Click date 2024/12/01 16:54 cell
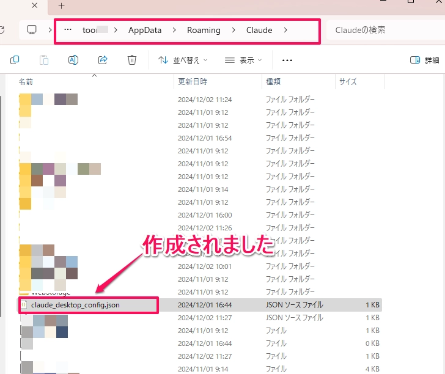The image size is (445, 374). click(x=205, y=138)
